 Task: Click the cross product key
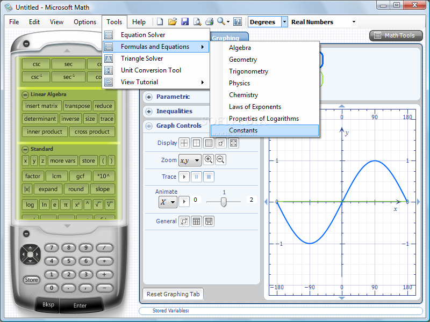point(92,131)
